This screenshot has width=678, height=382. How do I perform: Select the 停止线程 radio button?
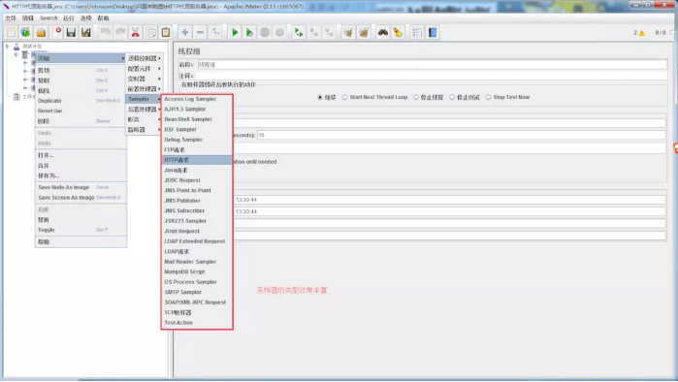tap(416, 97)
